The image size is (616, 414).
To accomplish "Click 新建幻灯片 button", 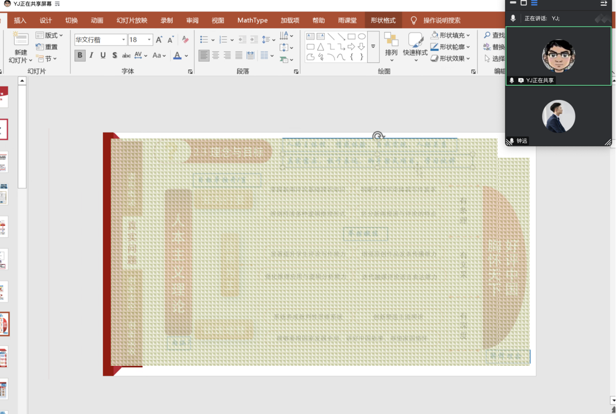I will click(x=20, y=48).
